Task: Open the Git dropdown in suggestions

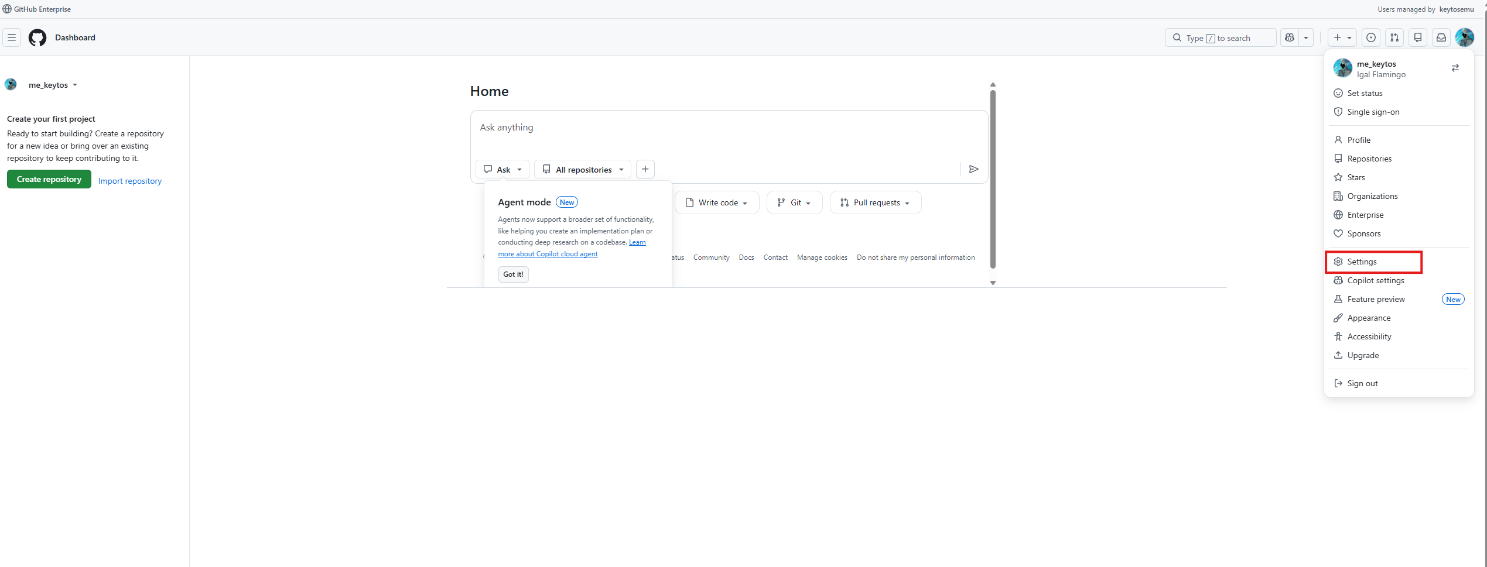Action: pyautogui.click(x=794, y=202)
